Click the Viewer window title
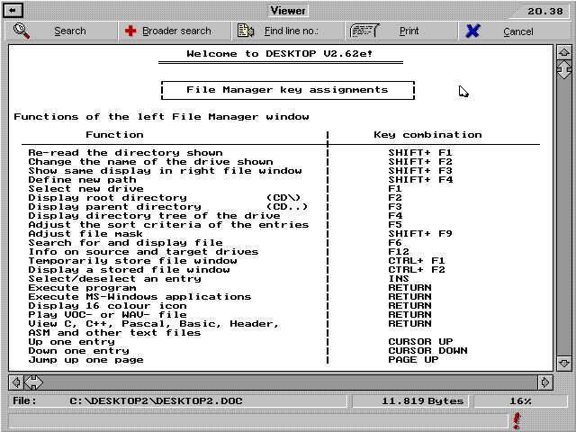Screen dimensions: 576x432 (x=288, y=11)
